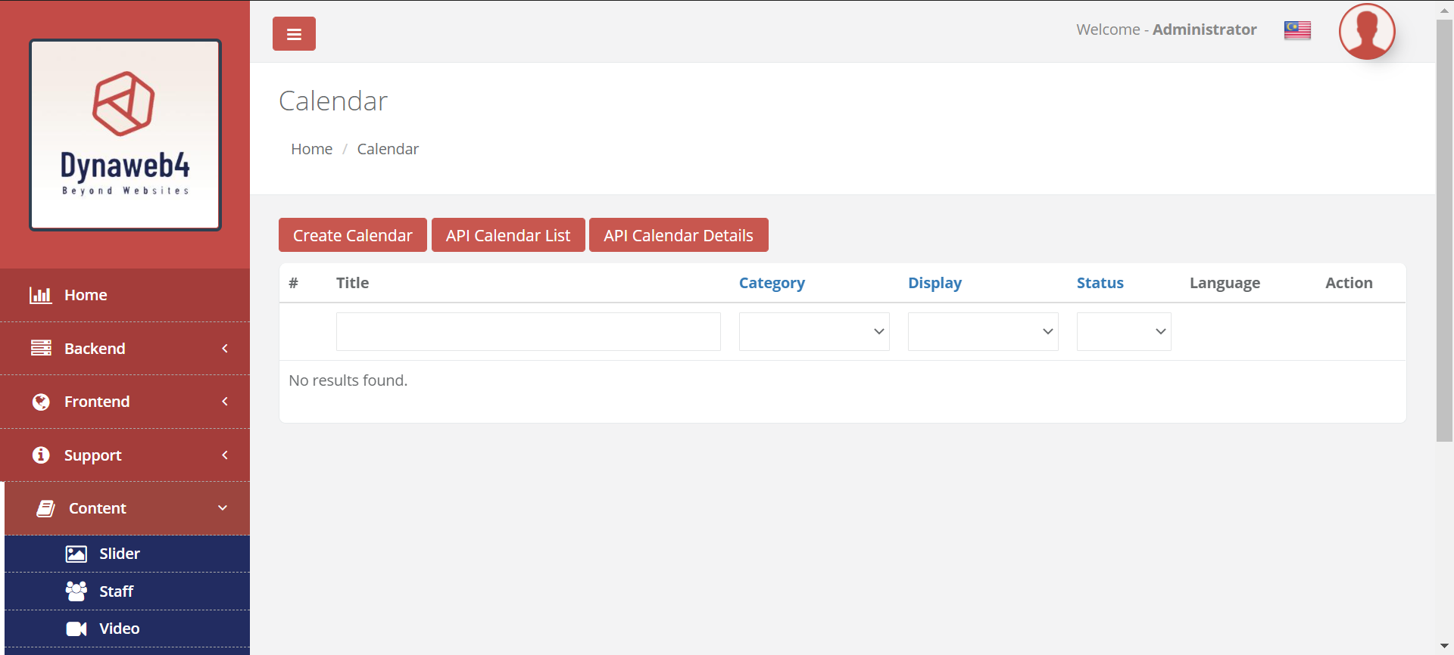
Task: Expand the Backend sidebar menu
Action: 125,349
